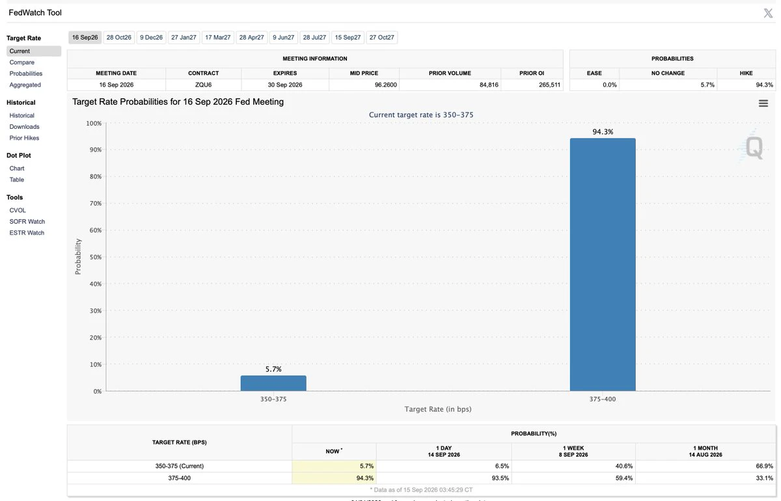The width and height of the screenshot is (781, 501).
Task: Click prior volume value 84,816
Action: pos(450,85)
